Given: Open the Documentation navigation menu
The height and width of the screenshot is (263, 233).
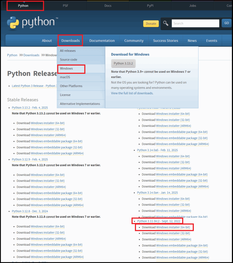Looking at the screenshot, I should click(102, 41).
